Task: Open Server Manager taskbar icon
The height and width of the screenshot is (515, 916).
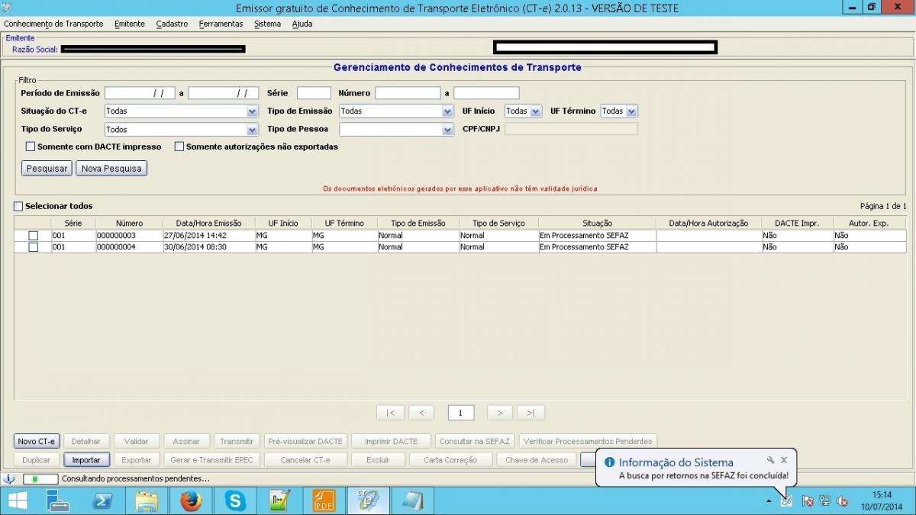Action: 58,501
